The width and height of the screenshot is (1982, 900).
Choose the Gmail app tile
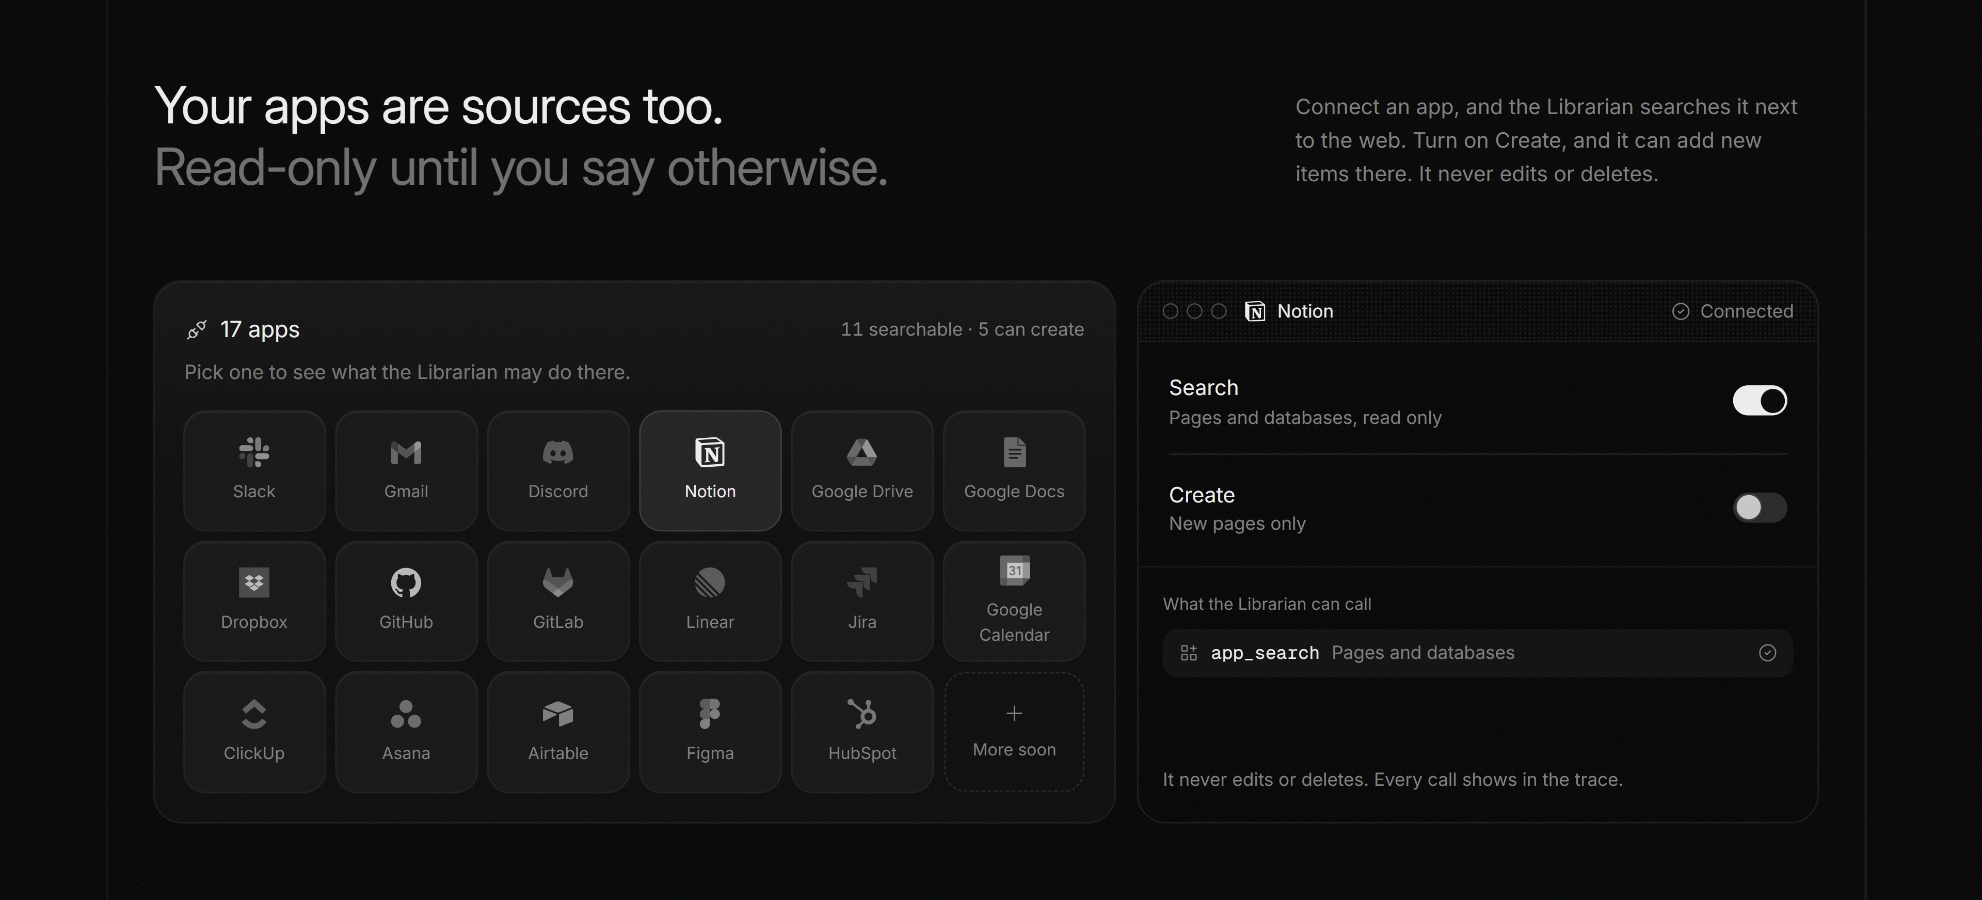406,470
